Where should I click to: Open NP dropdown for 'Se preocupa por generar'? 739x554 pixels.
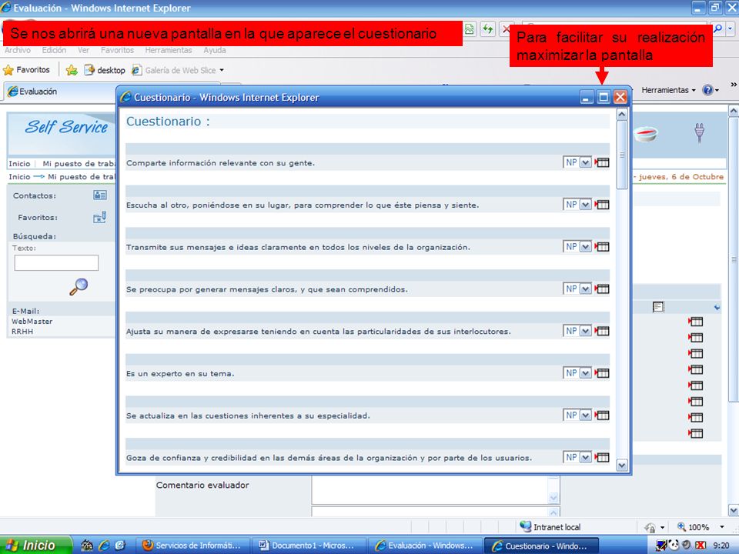[x=585, y=289]
